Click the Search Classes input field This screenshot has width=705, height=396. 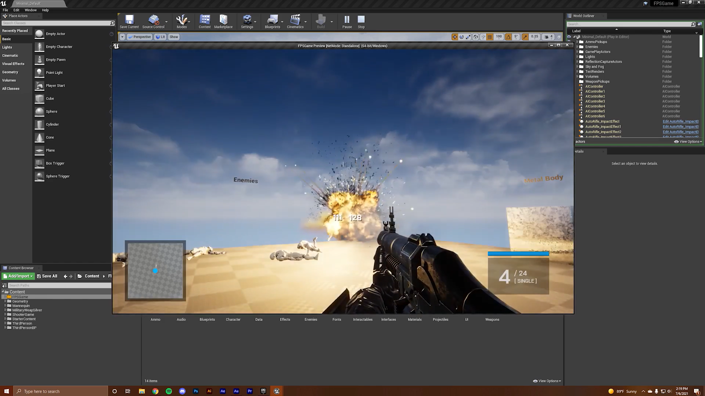point(55,23)
